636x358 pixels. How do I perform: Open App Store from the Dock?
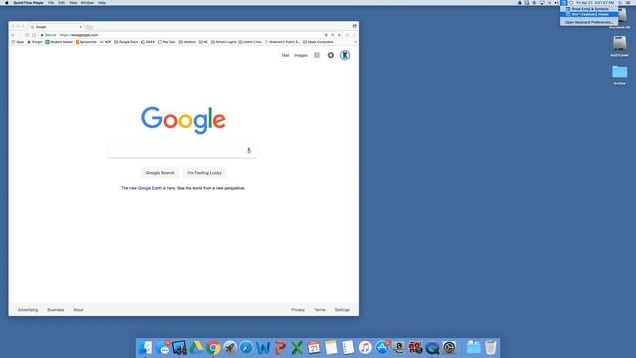(382, 348)
